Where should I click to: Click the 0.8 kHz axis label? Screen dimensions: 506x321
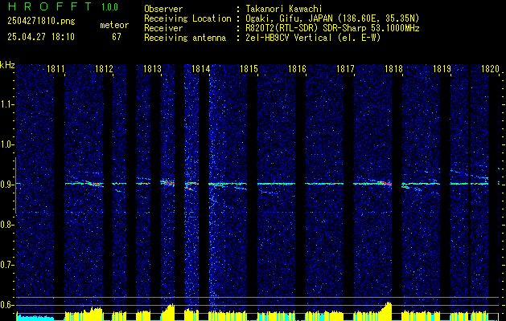point(7,225)
